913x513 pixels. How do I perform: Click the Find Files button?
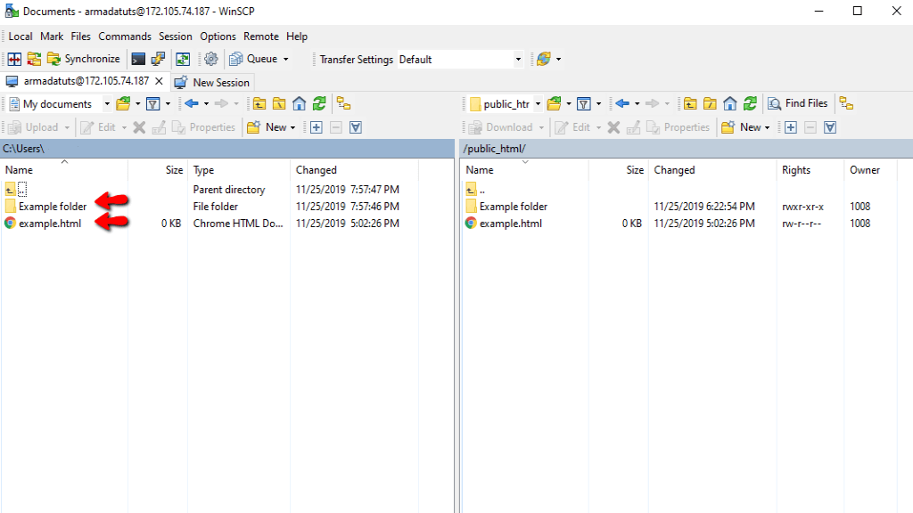(x=798, y=103)
